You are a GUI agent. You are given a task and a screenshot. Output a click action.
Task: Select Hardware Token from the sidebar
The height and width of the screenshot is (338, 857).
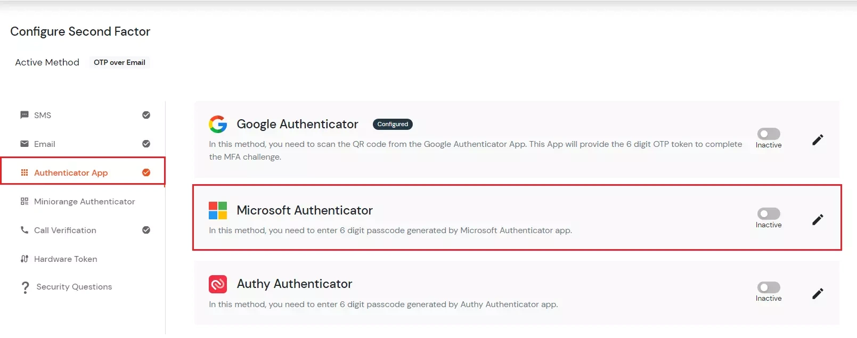[x=66, y=259]
